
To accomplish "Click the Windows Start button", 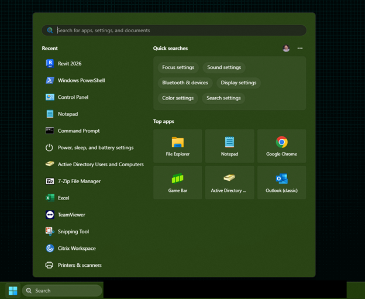I will (13, 291).
